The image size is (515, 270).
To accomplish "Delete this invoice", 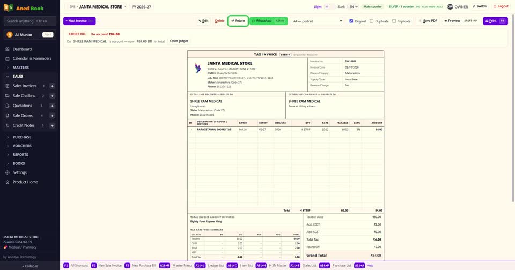I will (x=220, y=21).
